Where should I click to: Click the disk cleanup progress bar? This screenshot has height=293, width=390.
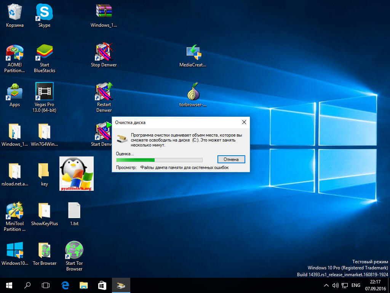(159, 160)
